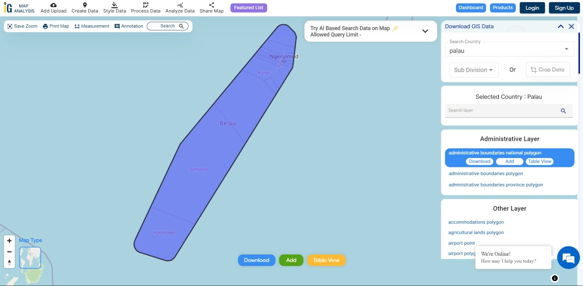Click the map info attribution icon

[x=555, y=278]
